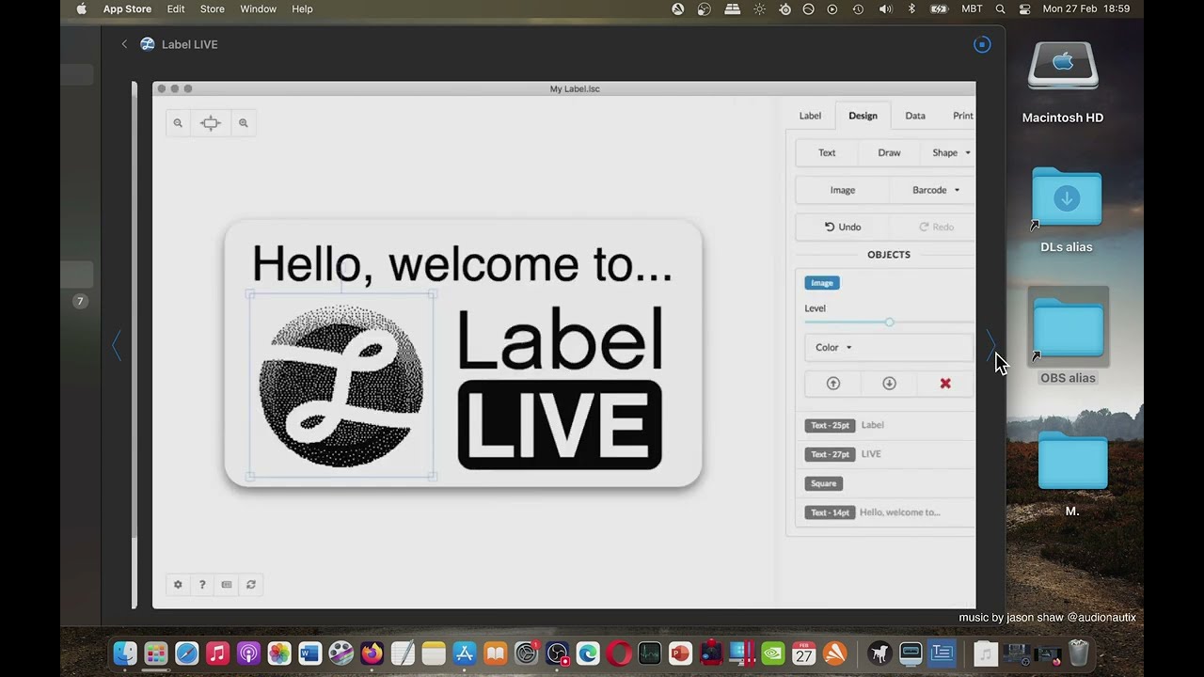Go back in the App Store window
The width and height of the screenshot is (1204, 677).
click(124, 44)
